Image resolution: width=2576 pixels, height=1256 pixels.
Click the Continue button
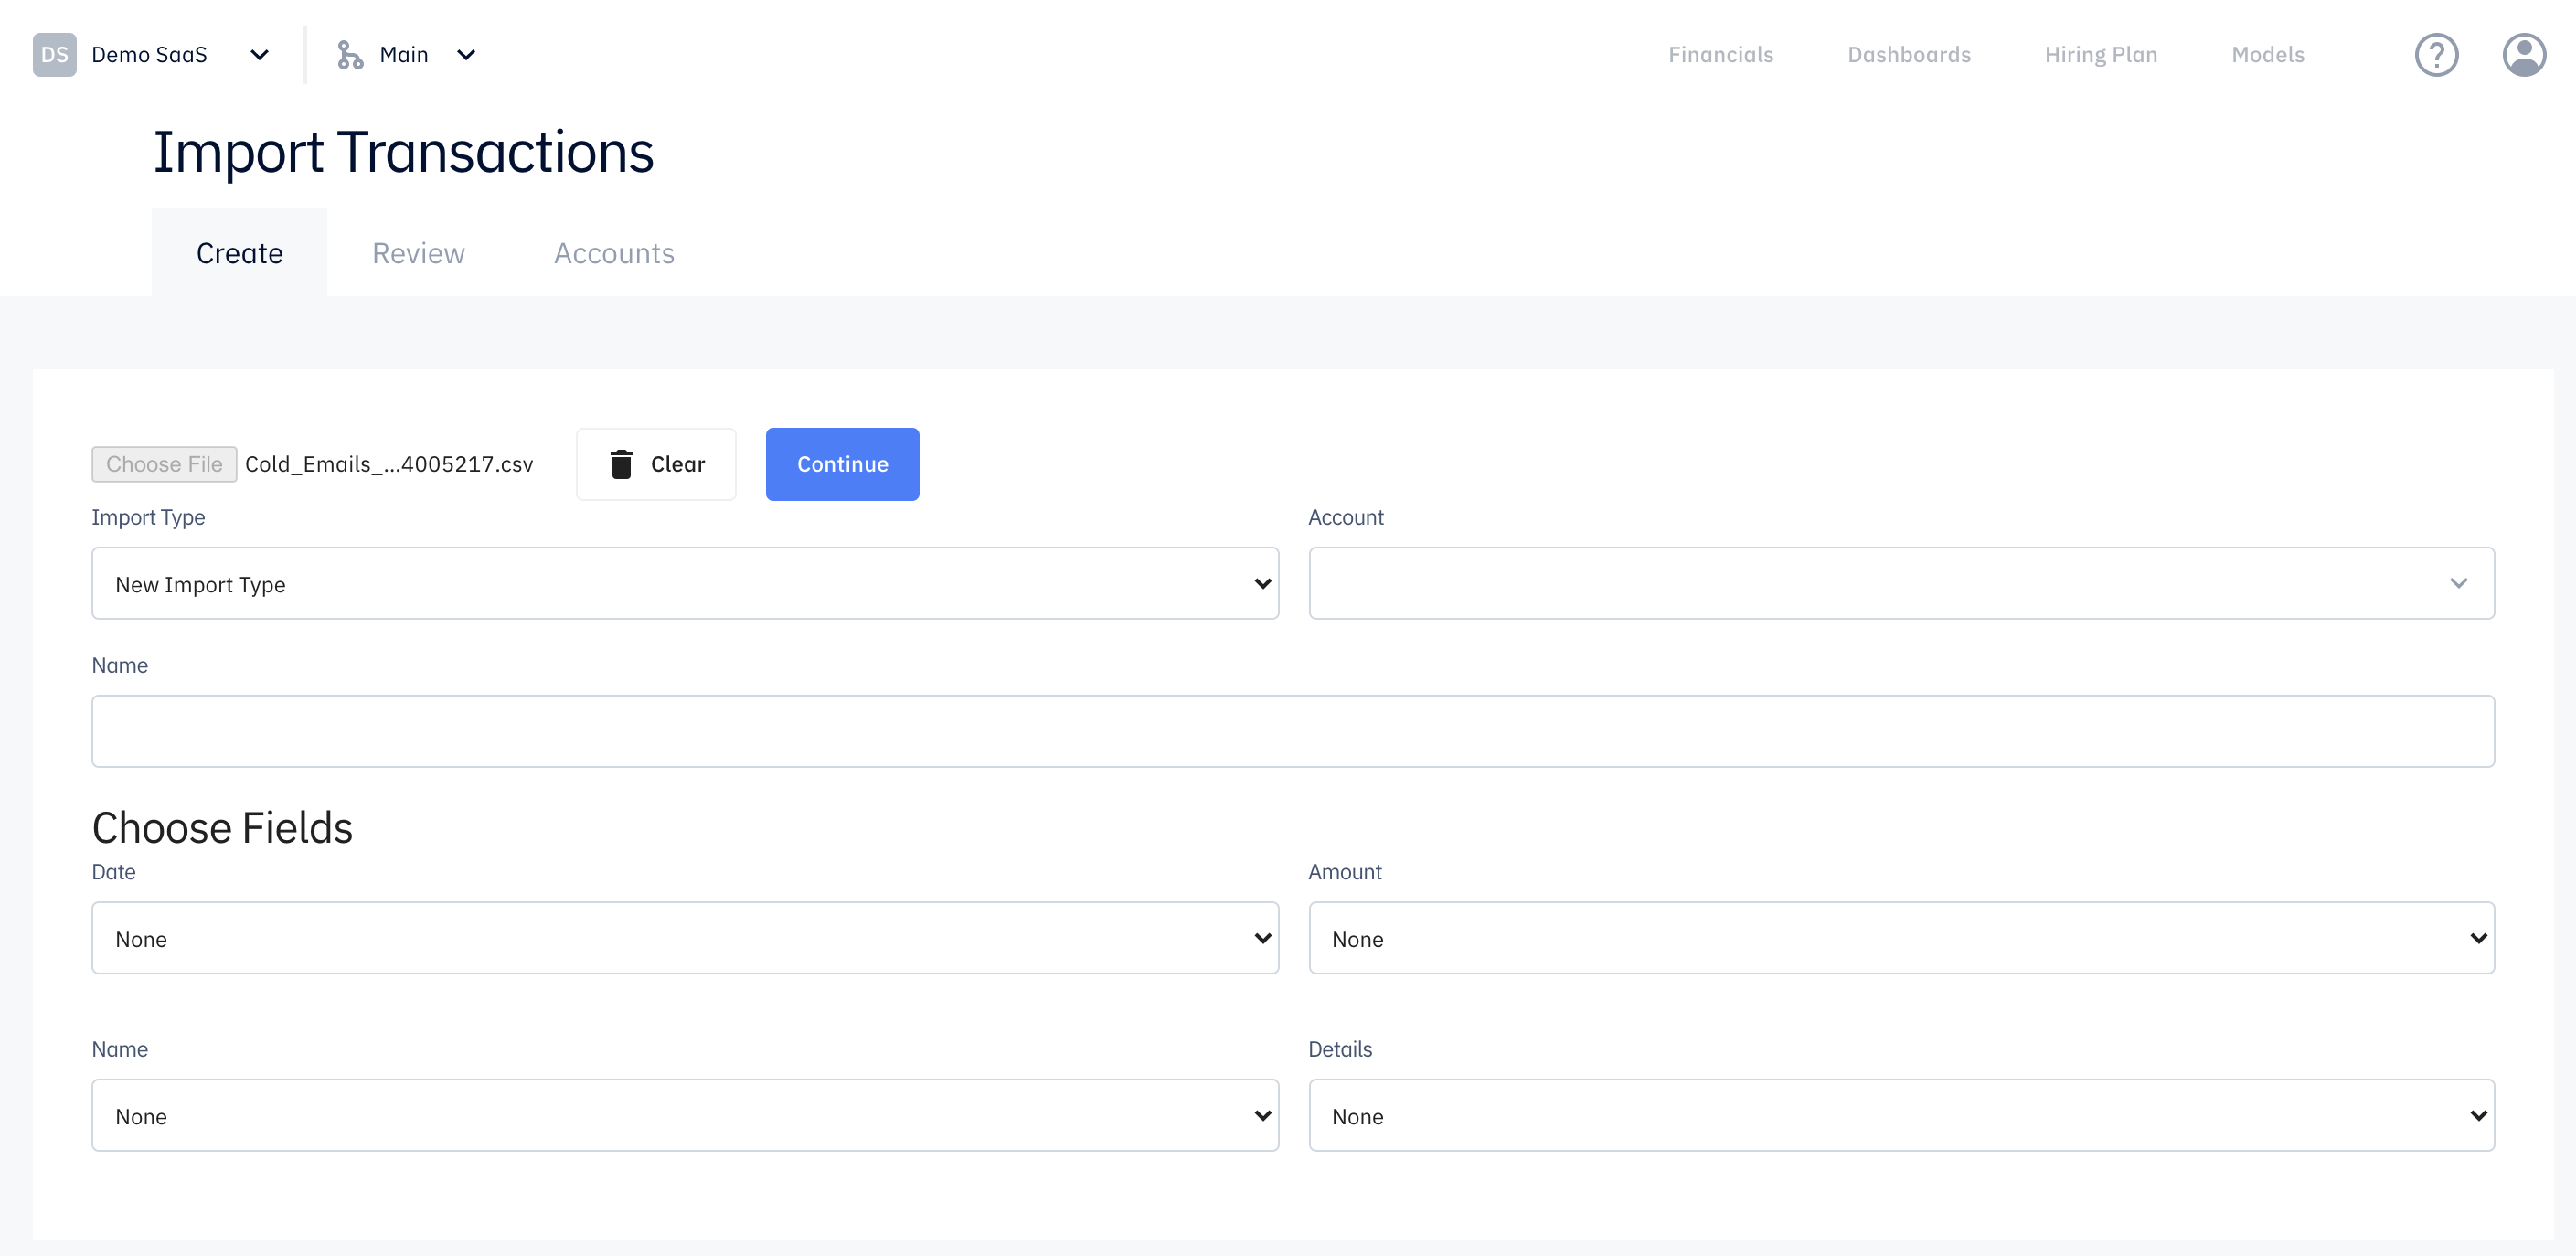[x=842, y=464]
